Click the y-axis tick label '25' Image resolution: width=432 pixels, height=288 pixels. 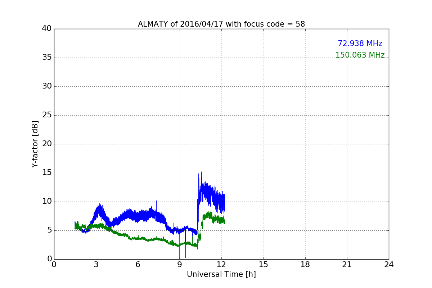(x=46, y=115)
